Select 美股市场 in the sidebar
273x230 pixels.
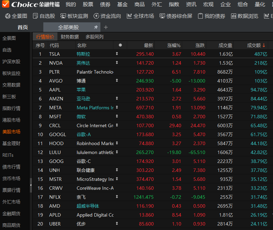coord(11,132)
